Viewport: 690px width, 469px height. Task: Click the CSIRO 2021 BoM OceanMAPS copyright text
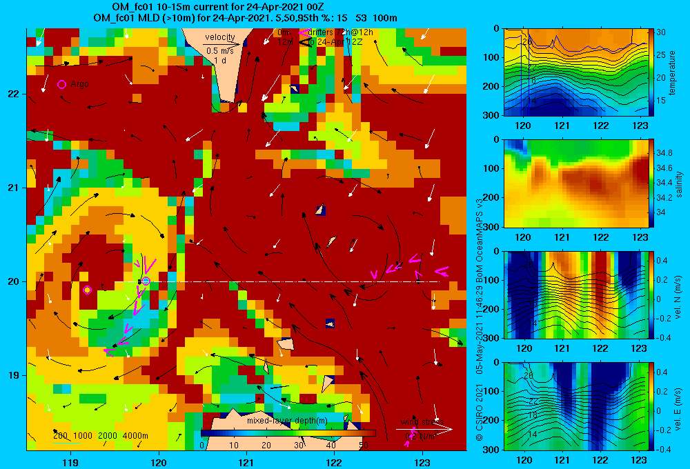[480, 319]
